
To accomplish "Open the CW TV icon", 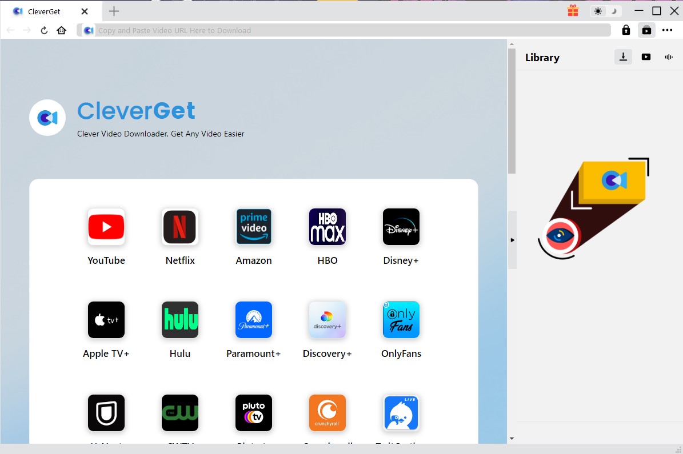I will (x=180, y=413).
